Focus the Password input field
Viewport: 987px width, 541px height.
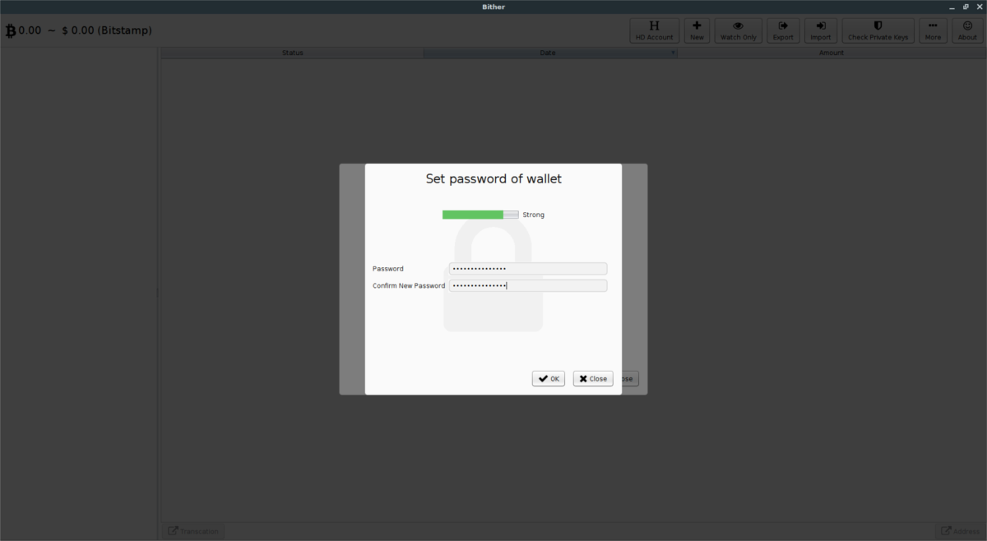click(x=528, y=269)
